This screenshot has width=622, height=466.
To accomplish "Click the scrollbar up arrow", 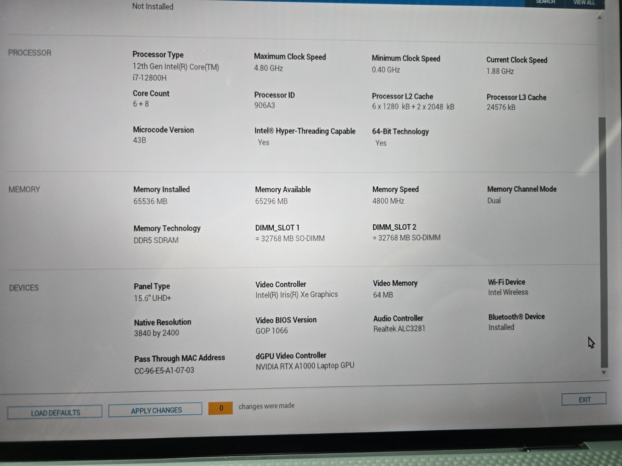I will click(x=599, y=17).
